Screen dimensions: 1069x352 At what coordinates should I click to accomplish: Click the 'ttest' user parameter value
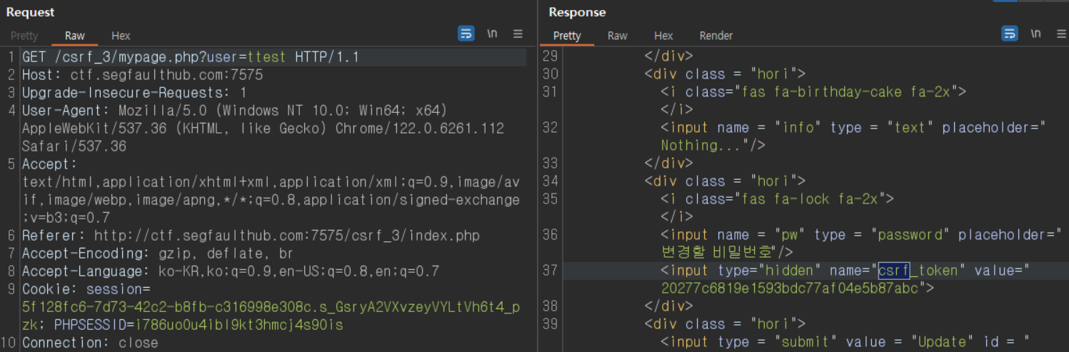pyautogui.click(x=268, y=56)
